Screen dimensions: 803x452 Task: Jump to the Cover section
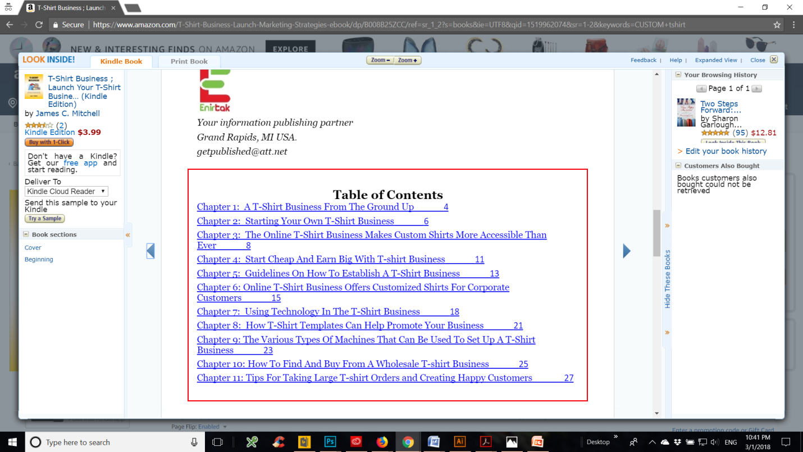point(33,247)
